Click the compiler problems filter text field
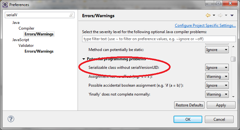The height and width of the screenshot is (130, 240). pyautogui.click(x=157, y=39)
